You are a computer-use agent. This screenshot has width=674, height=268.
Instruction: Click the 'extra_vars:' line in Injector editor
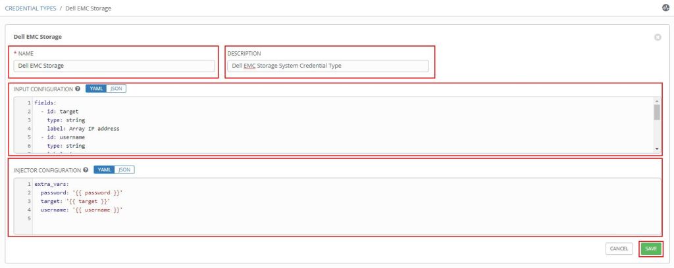pyautogui.click(x=51, y=184)
